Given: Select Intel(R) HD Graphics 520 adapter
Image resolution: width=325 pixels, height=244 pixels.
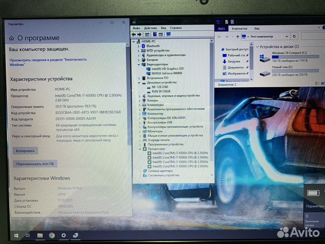Looking at the screenshot, I should [x=167, y=69].
